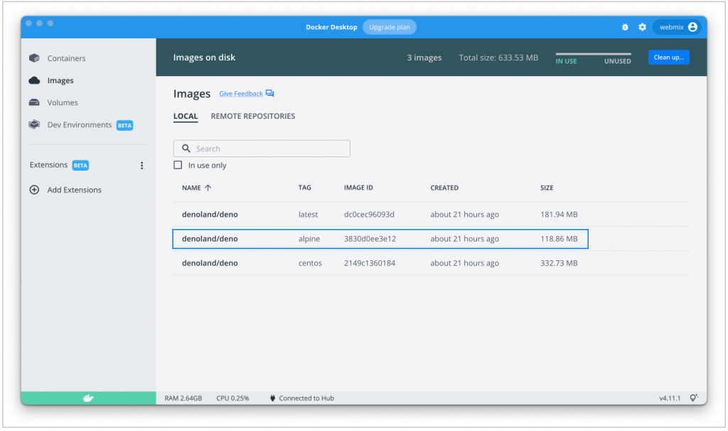
Task: Select Images in the sidebar
Action: coord(60,80)
